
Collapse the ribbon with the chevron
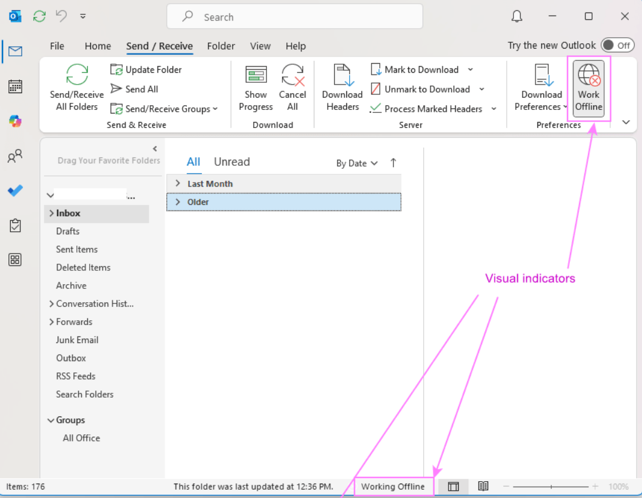[x=626, y=122]
